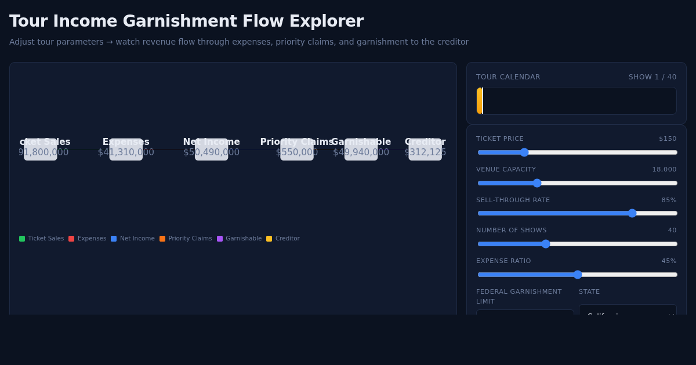The image size is (696, 365).
Task: Click the Expense Ratio slider handle
Action: click(x=578, y=275)
